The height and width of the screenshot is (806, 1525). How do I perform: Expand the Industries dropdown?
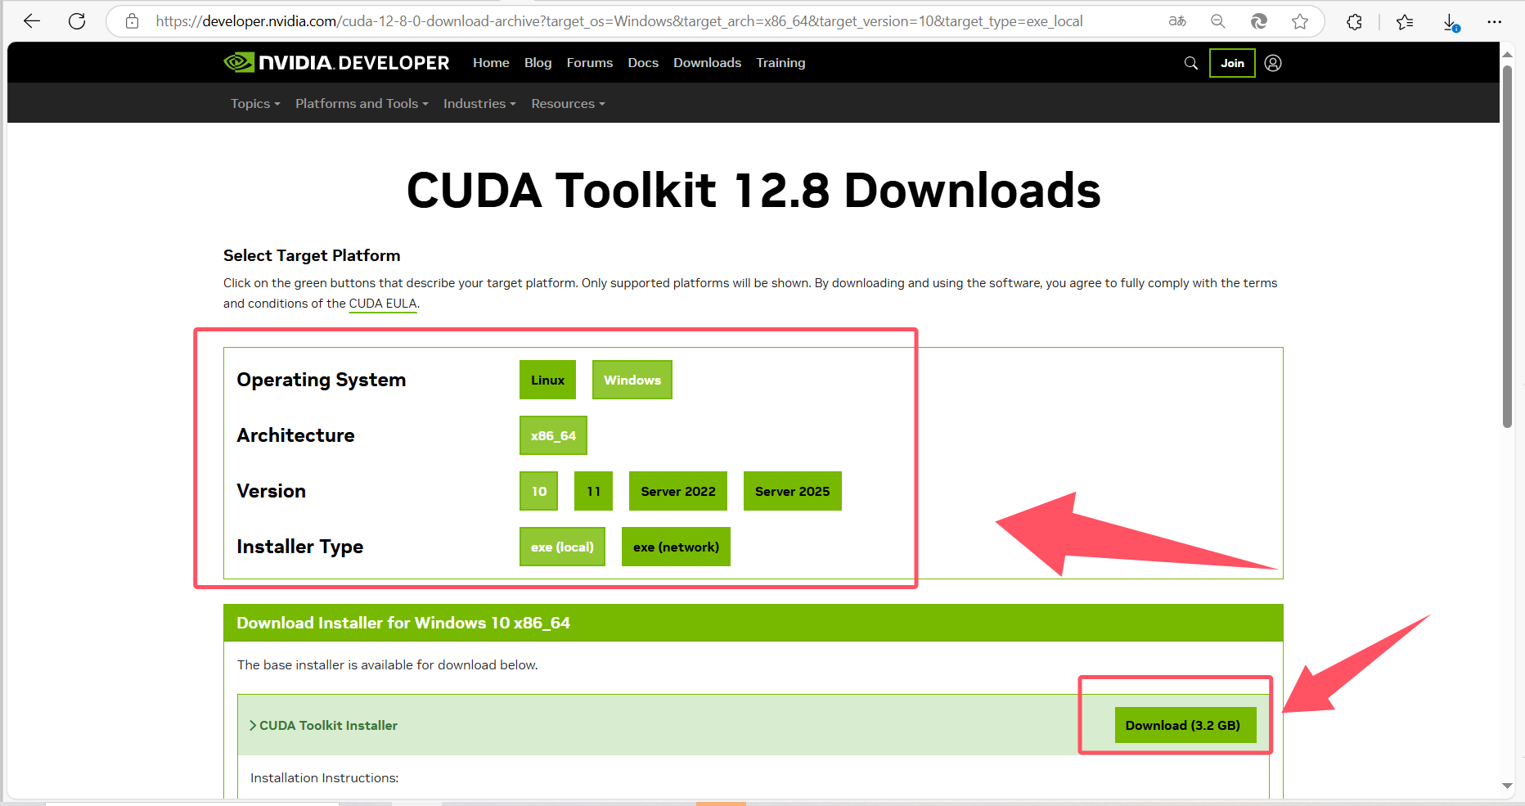(479, 104)
